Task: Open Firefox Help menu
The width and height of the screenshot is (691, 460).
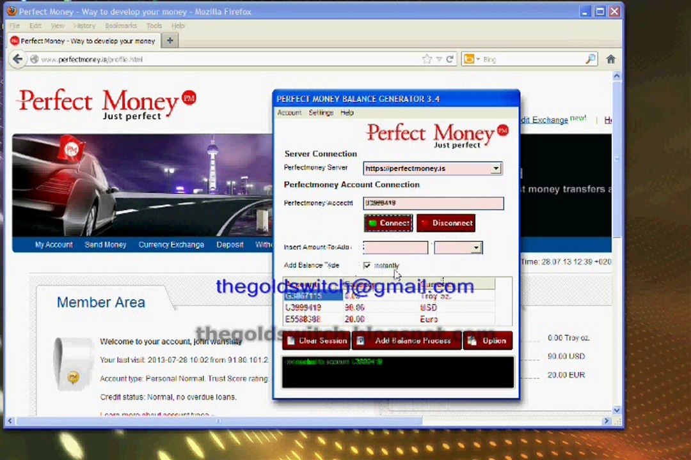Action: (x=178, y=26)
